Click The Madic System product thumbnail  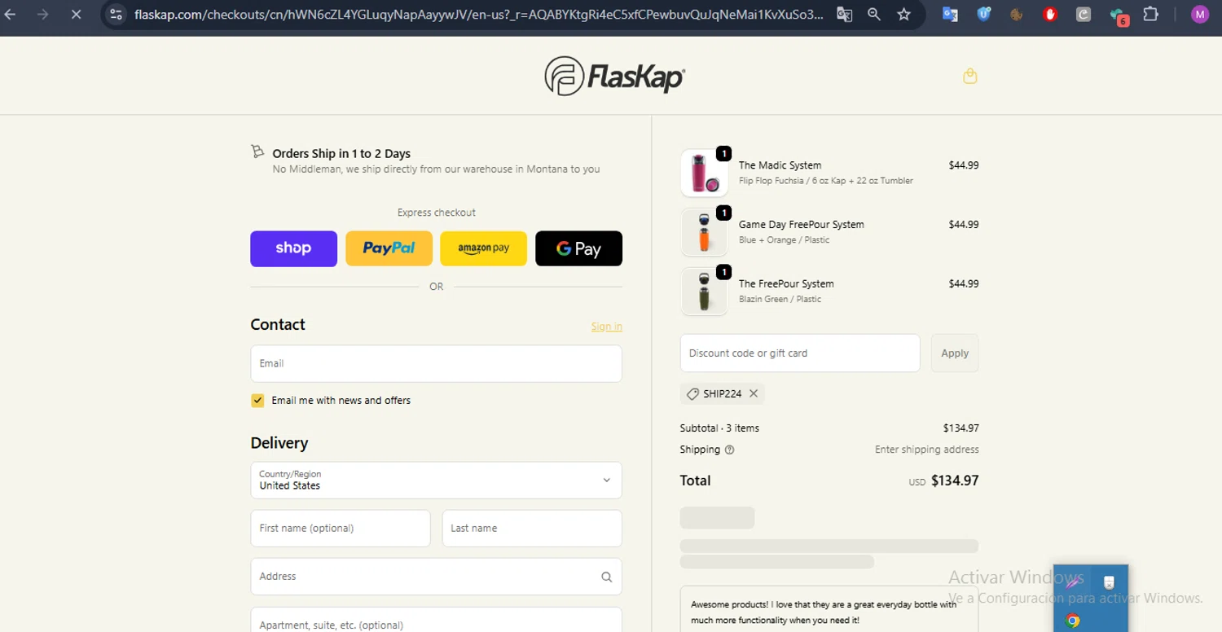(704, 173)
